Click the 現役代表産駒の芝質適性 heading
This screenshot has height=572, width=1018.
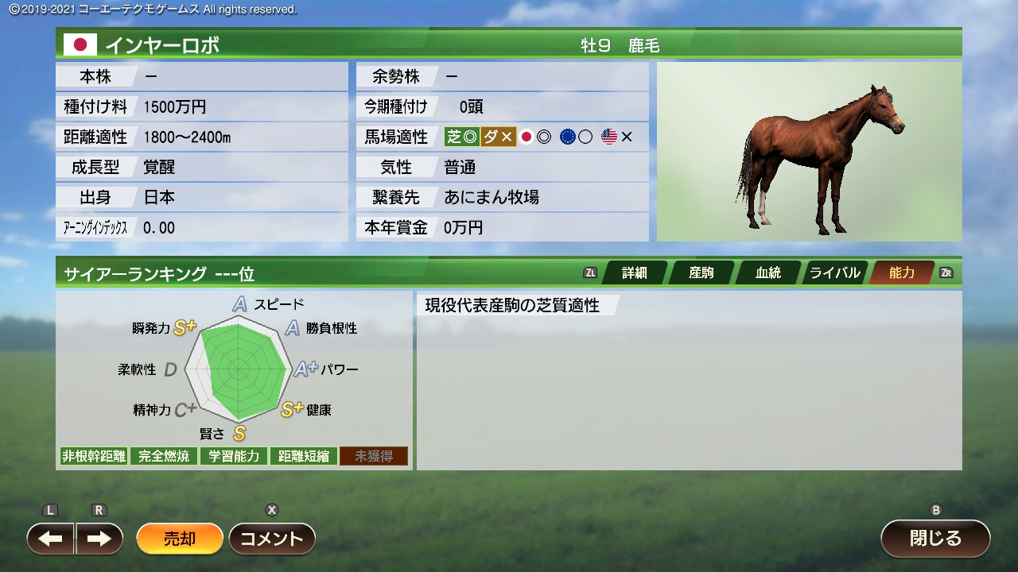tap(512, 305)
